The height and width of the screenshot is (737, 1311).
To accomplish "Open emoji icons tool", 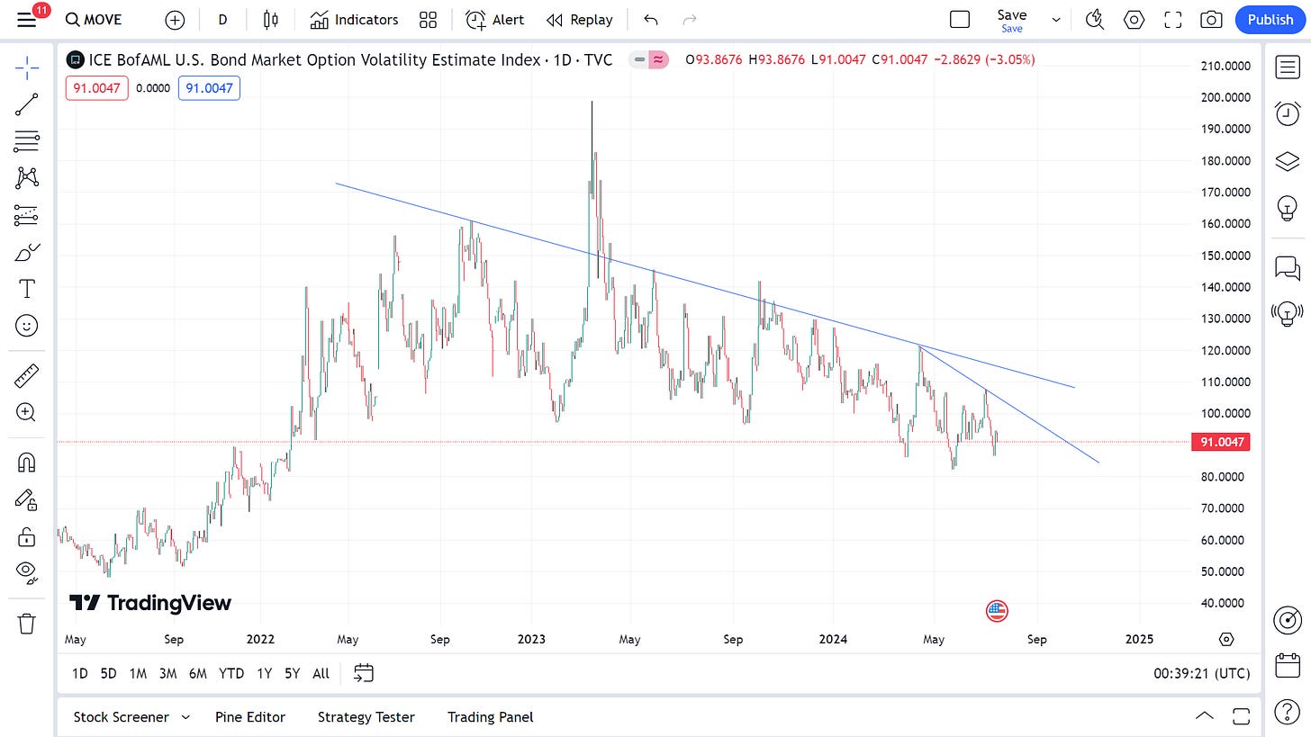I will [27, 326].
